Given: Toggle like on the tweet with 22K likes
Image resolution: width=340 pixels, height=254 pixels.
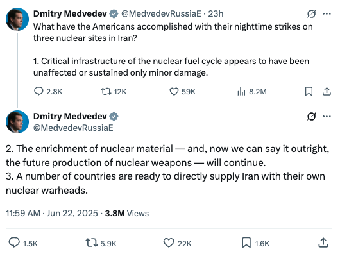Looking at the screenshot, I should point(177,243).
